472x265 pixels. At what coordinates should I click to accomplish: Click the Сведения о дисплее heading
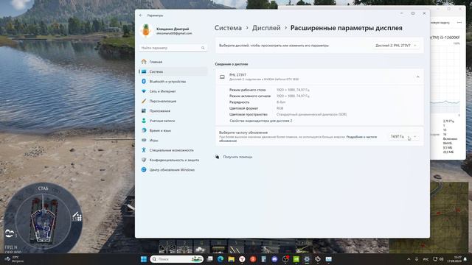tap(232, 64)
